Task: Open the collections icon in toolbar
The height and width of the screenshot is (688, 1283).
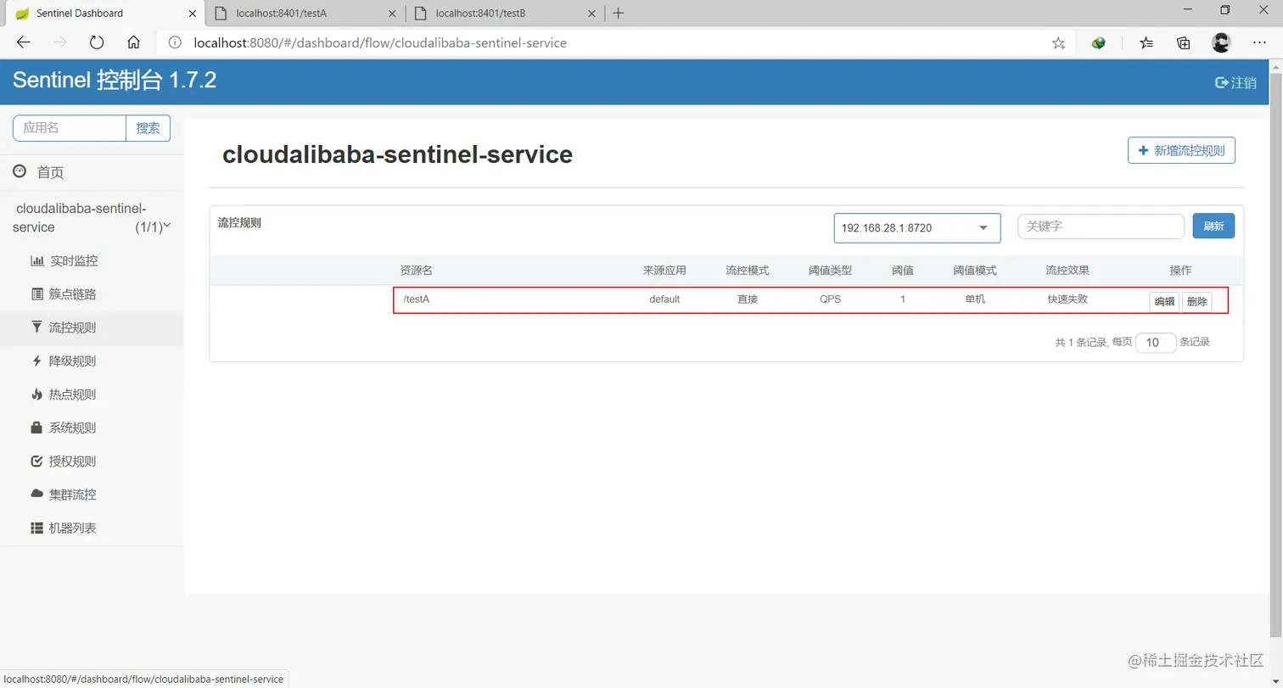Action: coord(1184,42)
